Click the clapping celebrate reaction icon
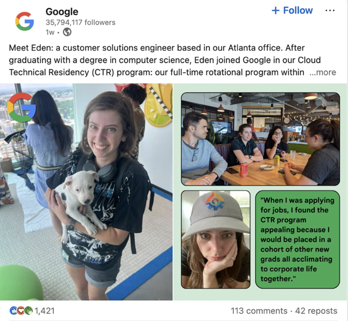This screenshot has height=321, width=348. (x=29, y=310)
